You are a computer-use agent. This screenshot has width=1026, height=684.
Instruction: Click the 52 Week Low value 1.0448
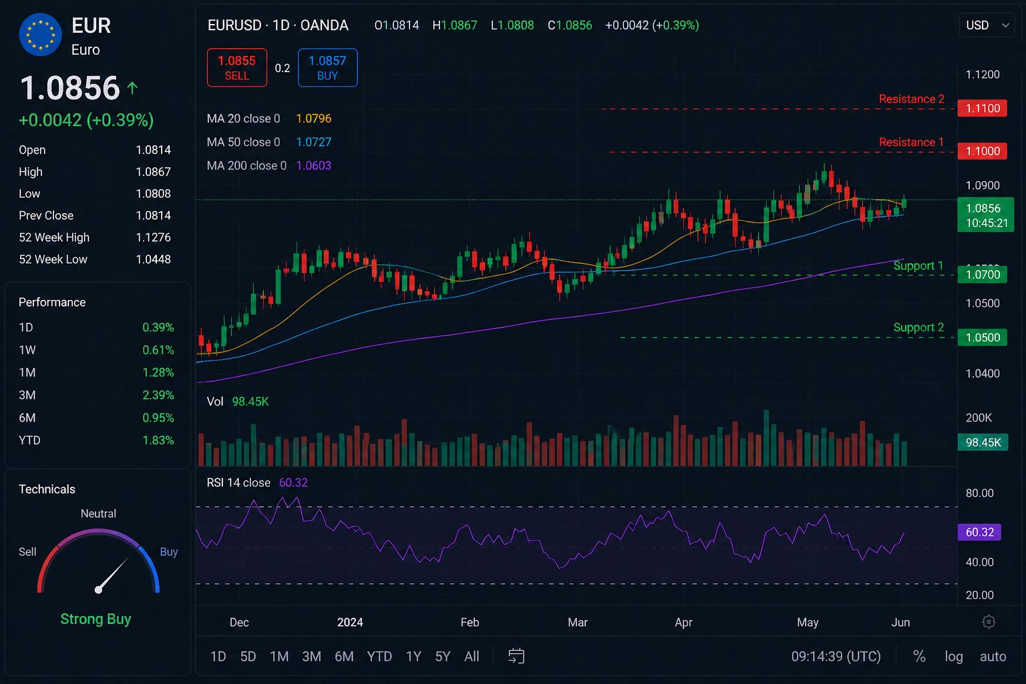(x=153, y=259)
